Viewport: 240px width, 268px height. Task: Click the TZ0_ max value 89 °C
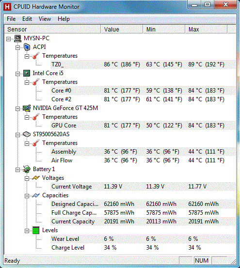(x=206, y=64)
